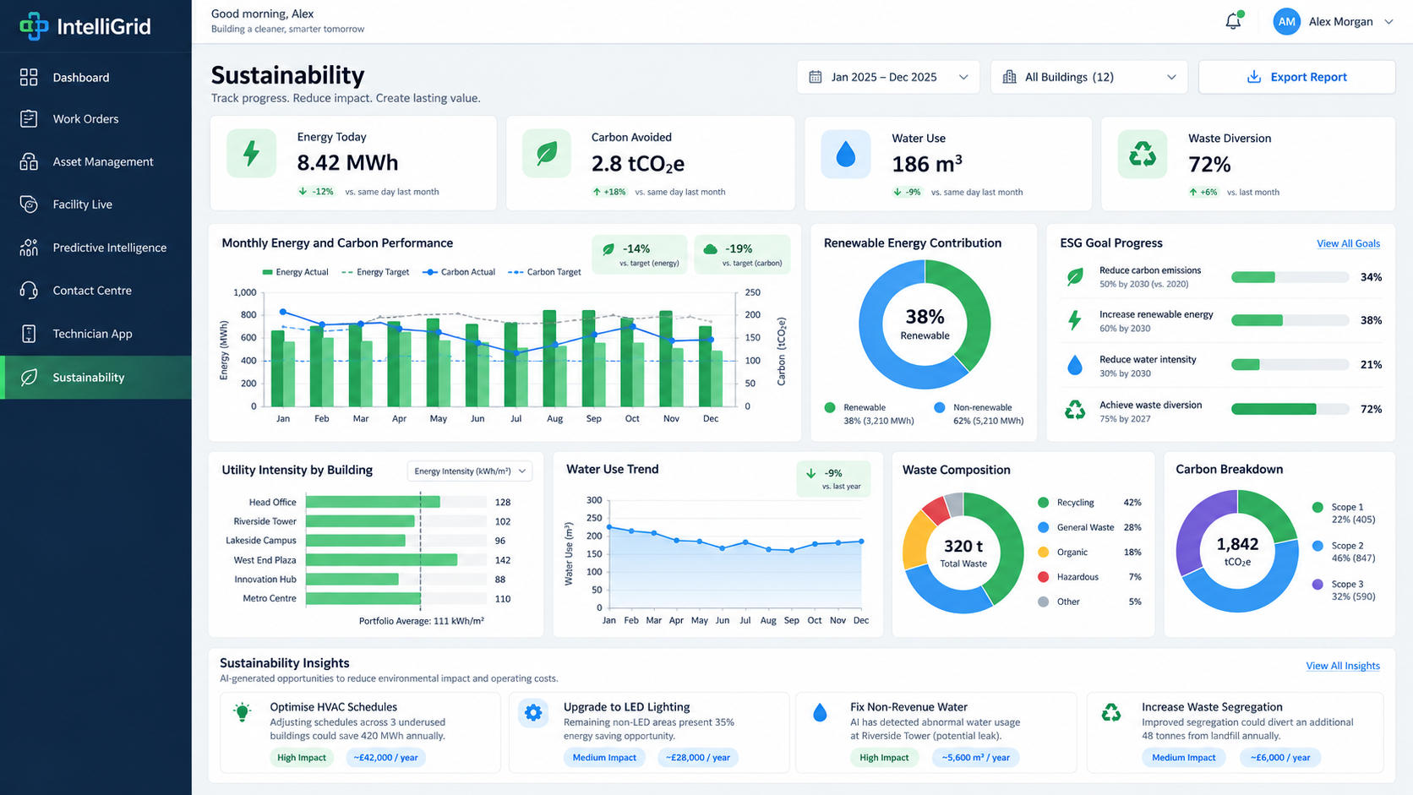The height and width of the screenshot is (795, 1413).
Task: Toggle Carbon Actual legend series
Action: 459,272
